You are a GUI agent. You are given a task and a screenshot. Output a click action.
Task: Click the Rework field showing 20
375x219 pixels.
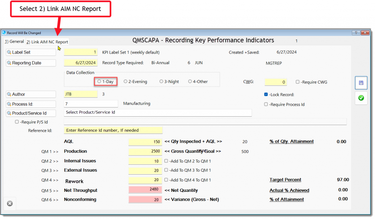click(x=145, y=180)
